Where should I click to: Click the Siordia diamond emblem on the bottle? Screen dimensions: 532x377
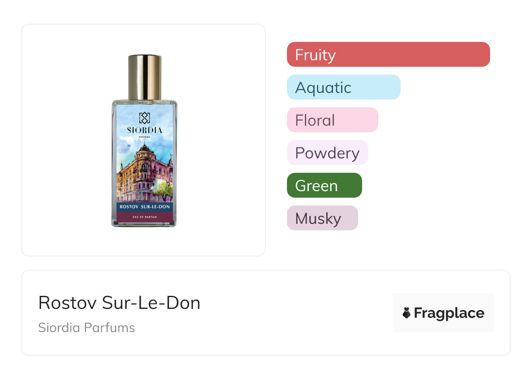[145, 118]
